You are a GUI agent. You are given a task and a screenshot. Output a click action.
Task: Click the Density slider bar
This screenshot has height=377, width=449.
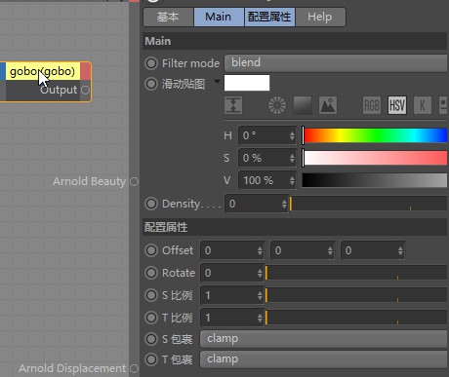368,204
